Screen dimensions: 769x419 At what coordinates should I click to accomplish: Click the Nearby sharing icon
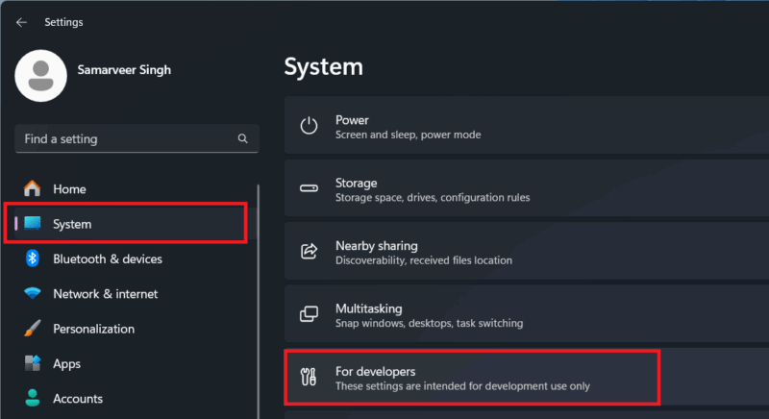click(x=309, y=251)
